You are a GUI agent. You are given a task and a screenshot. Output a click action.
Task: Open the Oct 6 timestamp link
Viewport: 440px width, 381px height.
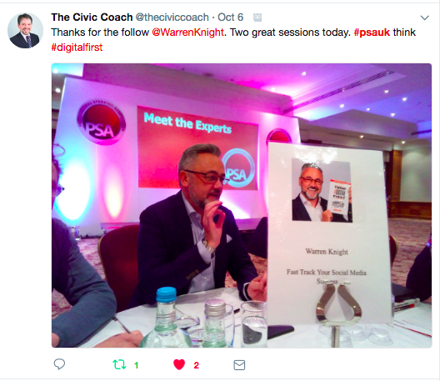[230, 18]
